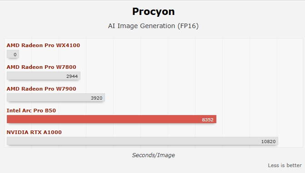Click the 8352 value on red bar
Viewport: 305px width, 173px height.
click(208, 120)
